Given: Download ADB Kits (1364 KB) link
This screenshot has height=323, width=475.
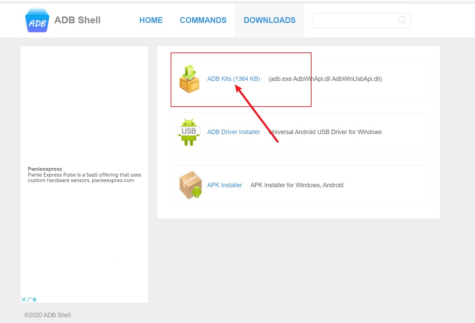Looking at the screenshot, I should click(234, 79).
